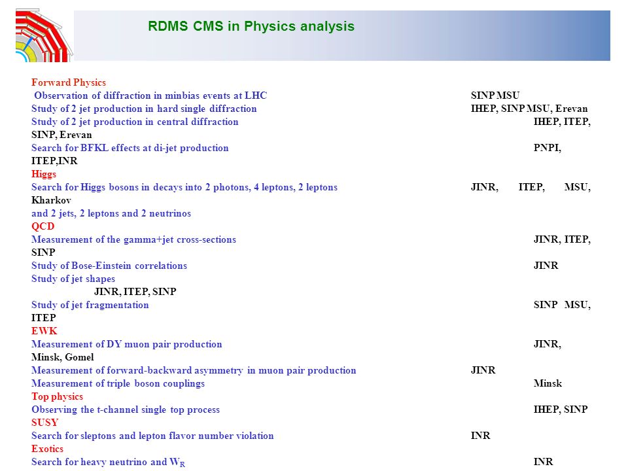
Task: Click the red 'Higgs' heading
Action: click(44, 174)
